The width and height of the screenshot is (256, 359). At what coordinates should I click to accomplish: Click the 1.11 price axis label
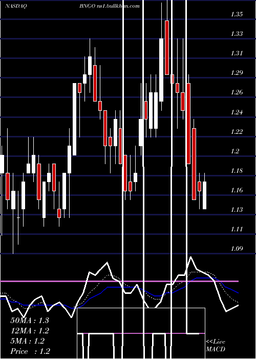click(x=237, y=229)
